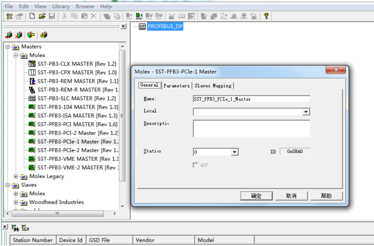
Task: Click the library tree horizontal scrollbar
Action: (x=57, y=214)
